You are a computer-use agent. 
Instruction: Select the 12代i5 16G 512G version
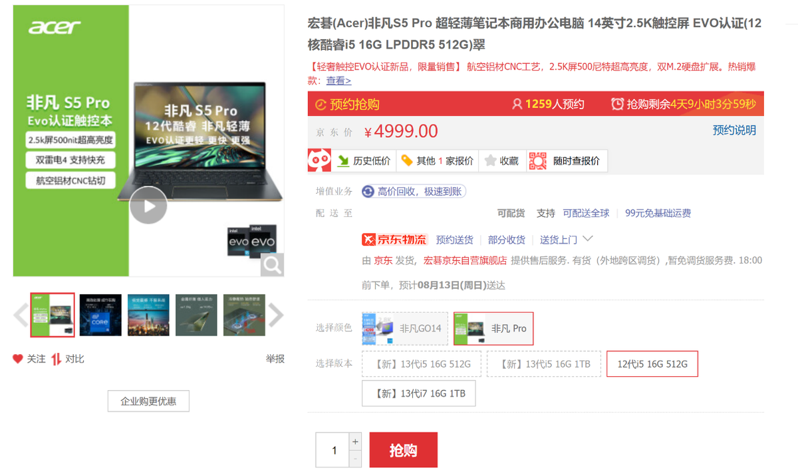652,363
